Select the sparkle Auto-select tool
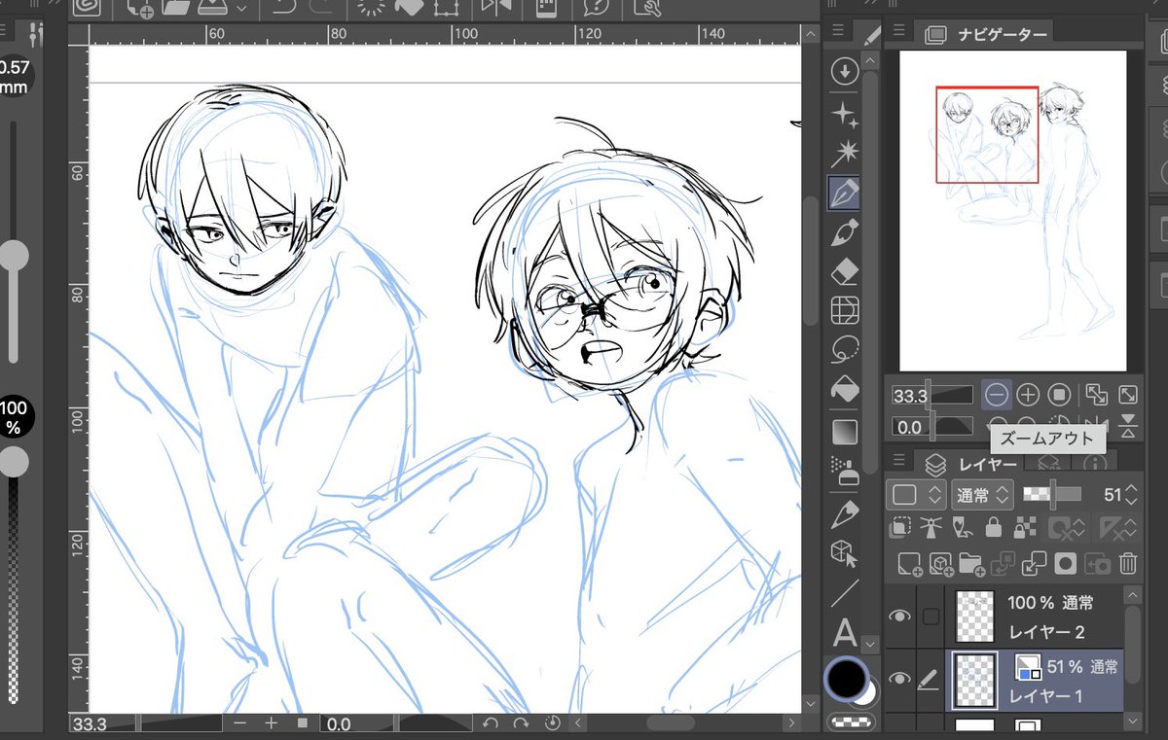 [845, 115]
